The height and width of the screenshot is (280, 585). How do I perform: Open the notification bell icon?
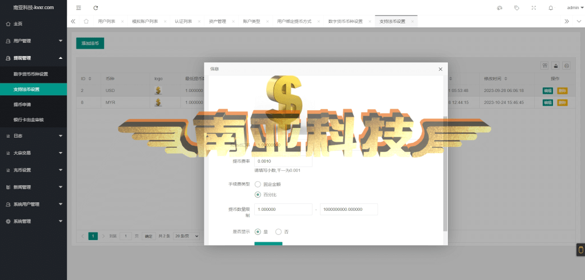tap(551, 8)
